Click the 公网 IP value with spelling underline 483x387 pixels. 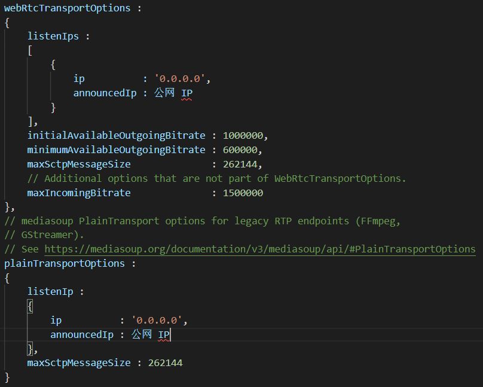(173, 93)
